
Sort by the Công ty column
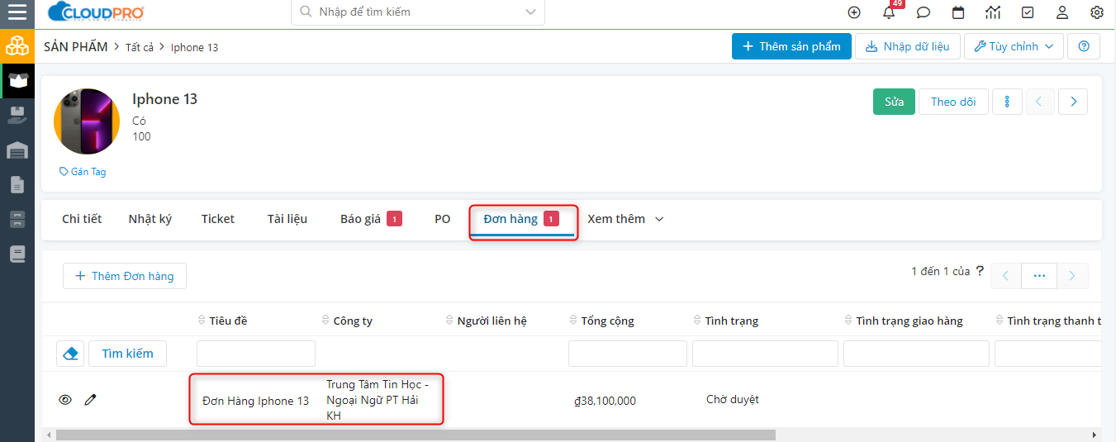pyautogui.click(x=347, y=321)
